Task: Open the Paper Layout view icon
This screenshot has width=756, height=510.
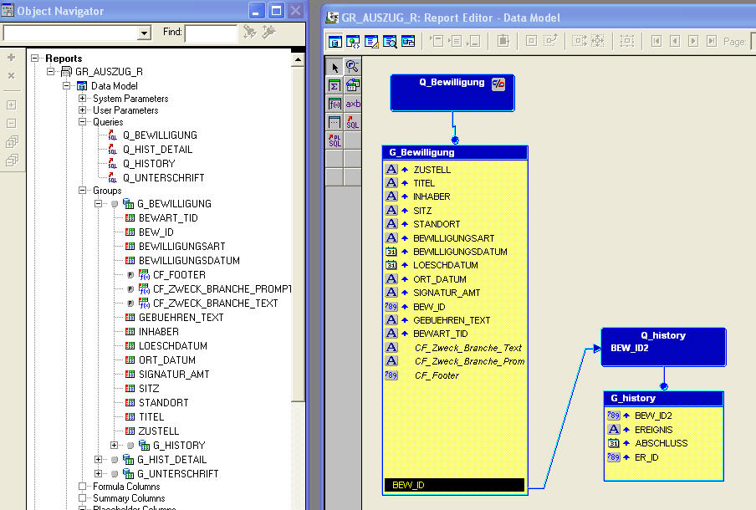Action: pyautogui.click(x=371, y=42)
